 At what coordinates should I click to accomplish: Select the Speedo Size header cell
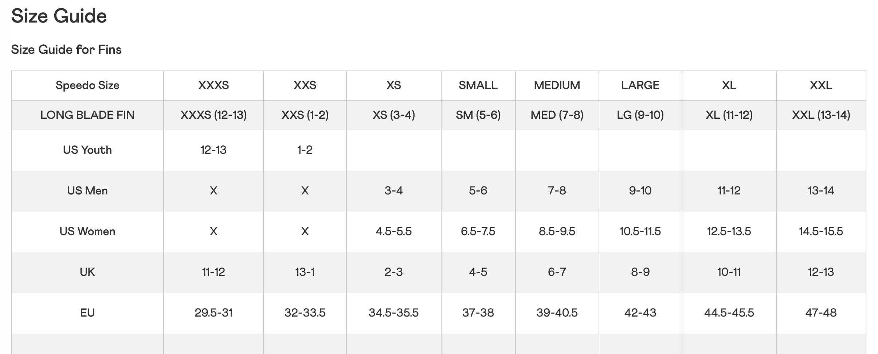click(87, 85)
